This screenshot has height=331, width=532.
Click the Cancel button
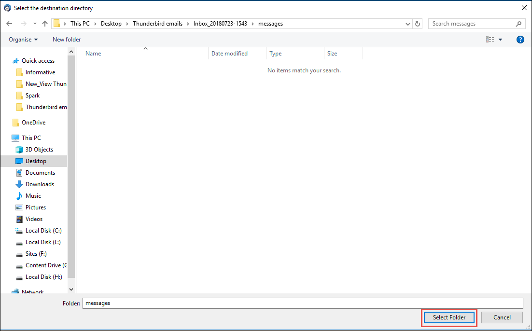502,317
